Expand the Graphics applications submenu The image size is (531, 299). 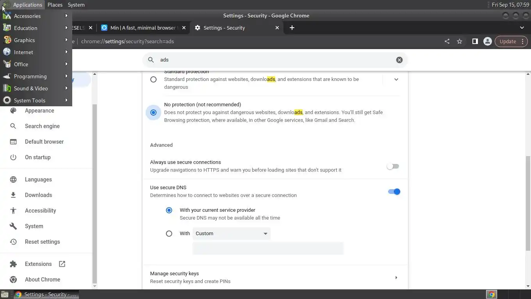[x=36, y=40]
